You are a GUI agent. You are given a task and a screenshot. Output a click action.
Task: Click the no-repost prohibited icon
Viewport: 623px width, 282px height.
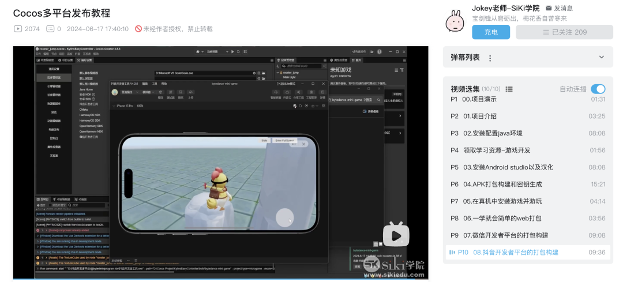[x=138, y=29]
